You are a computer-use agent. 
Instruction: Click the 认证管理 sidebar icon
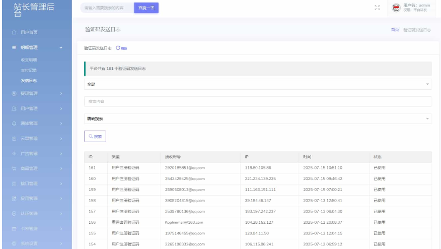pos(14,214)
